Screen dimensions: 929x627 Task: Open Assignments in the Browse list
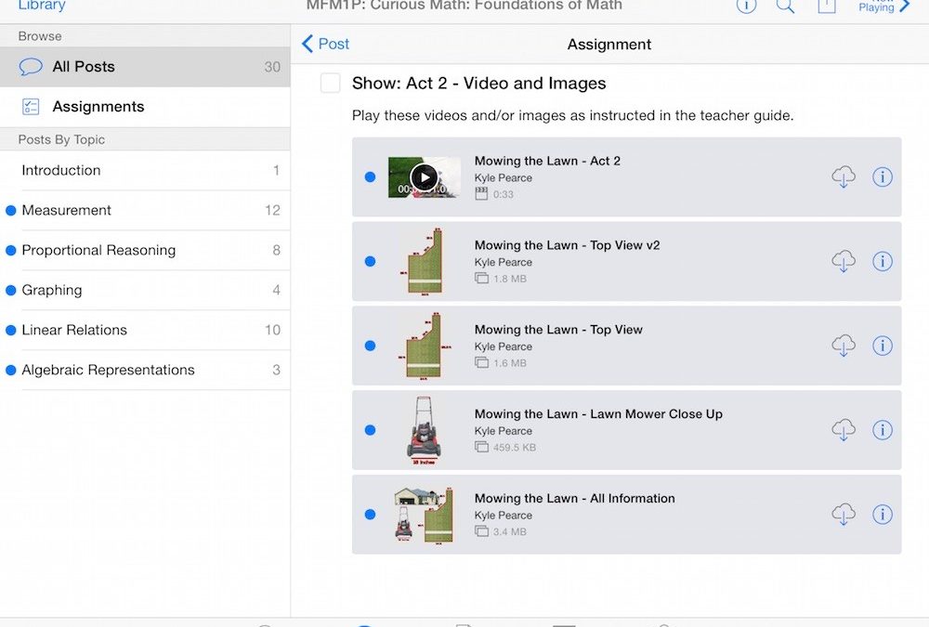tap(98, 107)
